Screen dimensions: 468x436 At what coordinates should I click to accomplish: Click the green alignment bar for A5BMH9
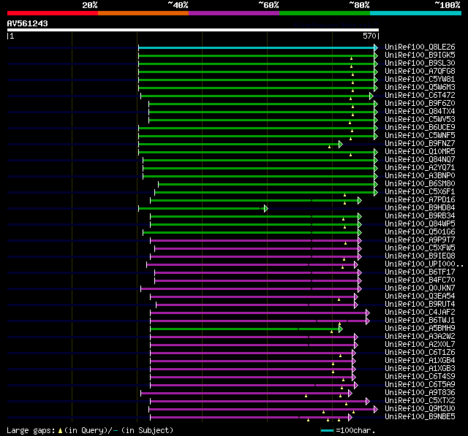[245, 329]
